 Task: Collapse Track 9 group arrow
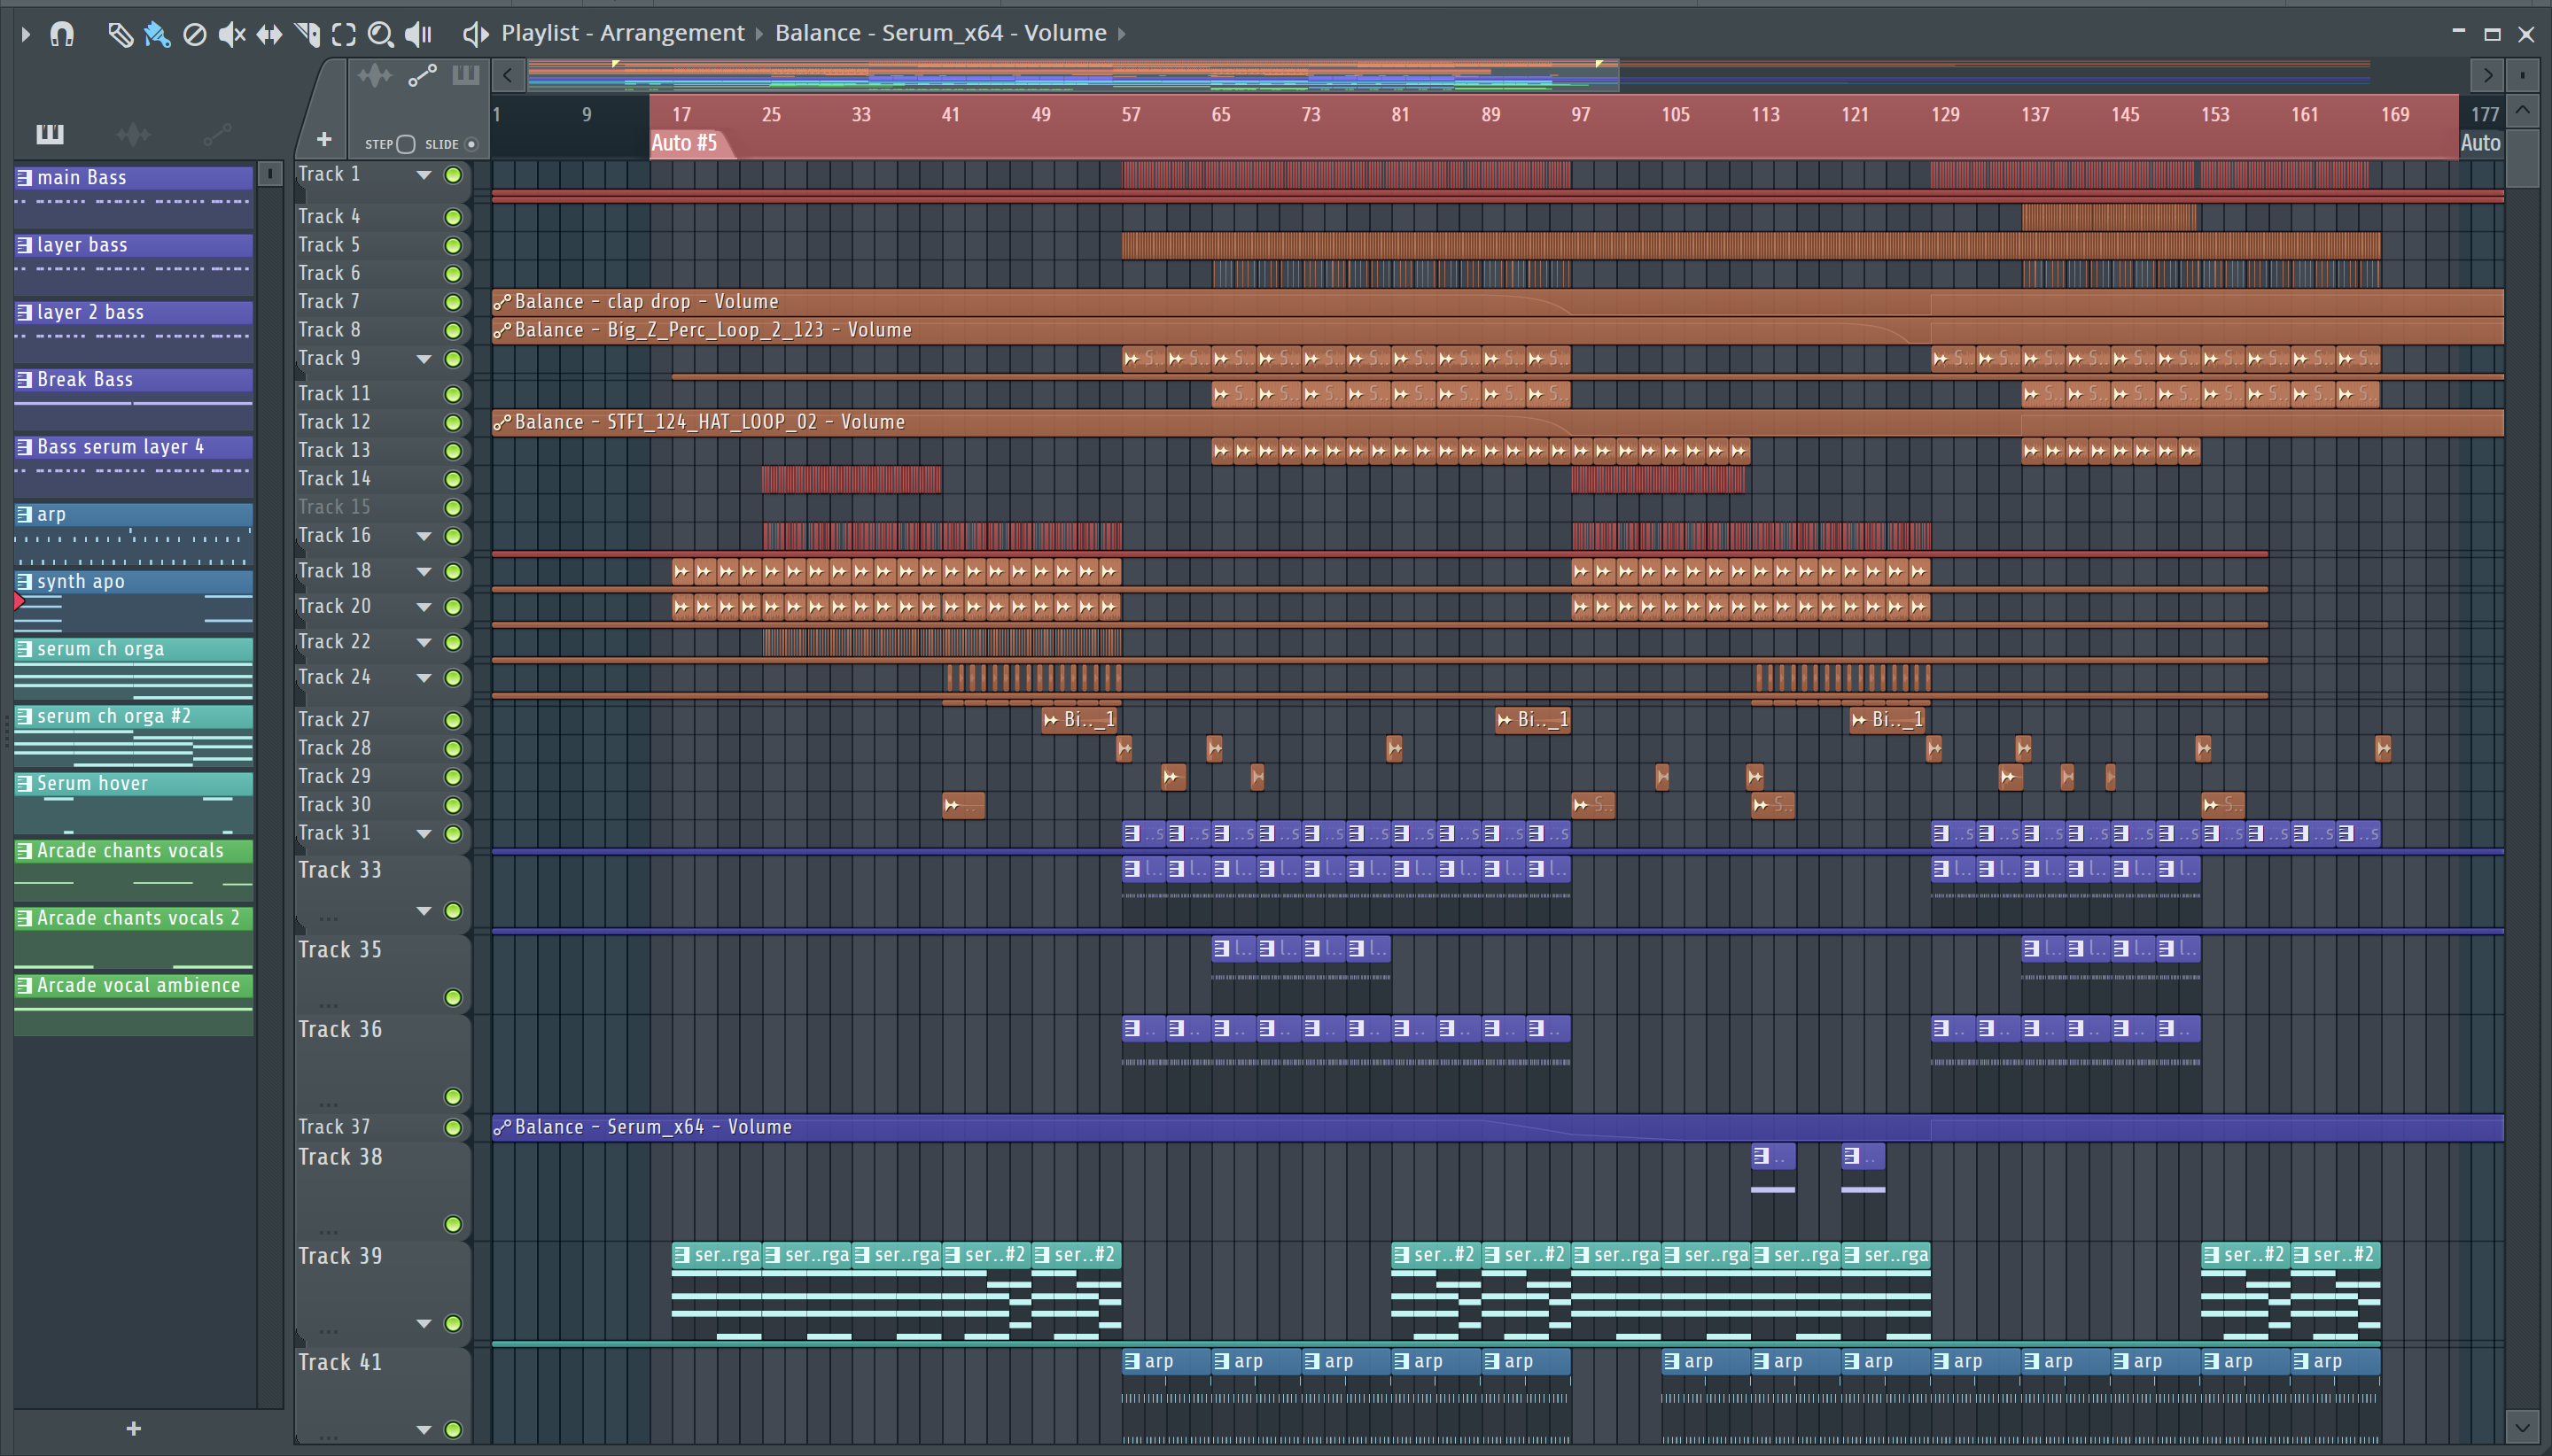[424, 359]
